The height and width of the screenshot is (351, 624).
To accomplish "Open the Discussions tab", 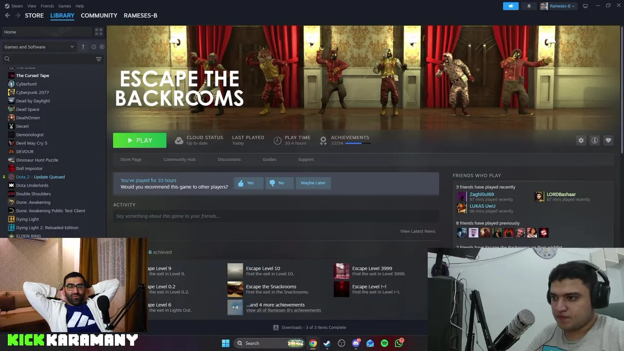I will 229,159.
